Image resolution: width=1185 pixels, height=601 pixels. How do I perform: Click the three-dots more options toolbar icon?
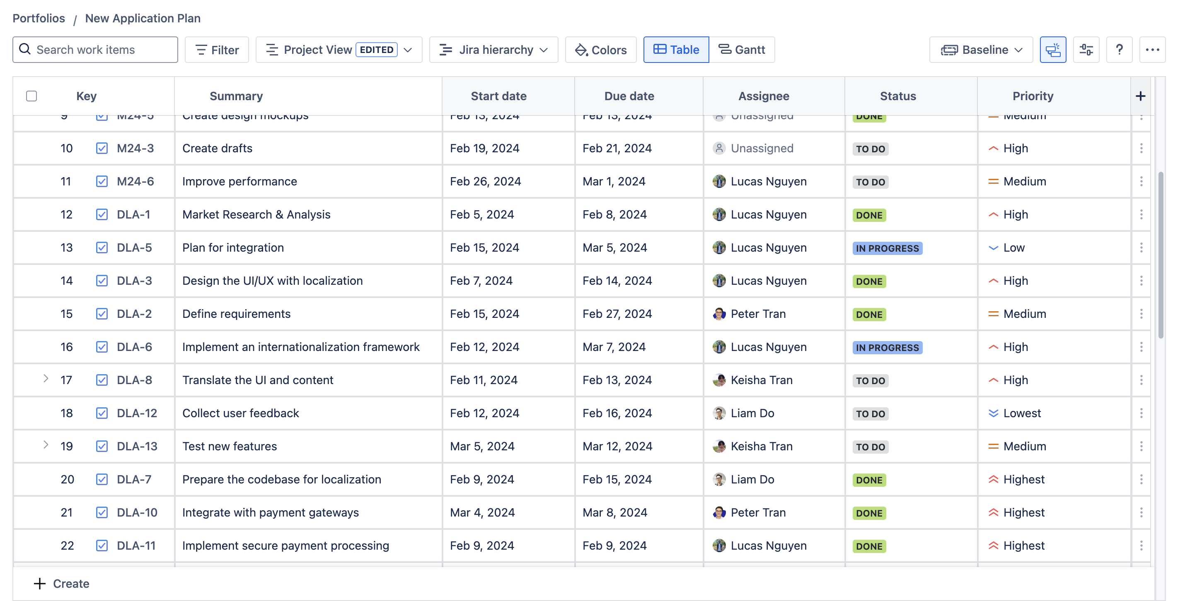click(x=1152, y=50)
